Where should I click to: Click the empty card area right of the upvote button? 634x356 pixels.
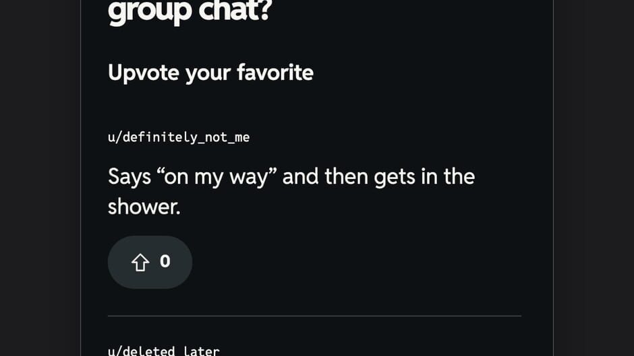[x=356, y=262]
